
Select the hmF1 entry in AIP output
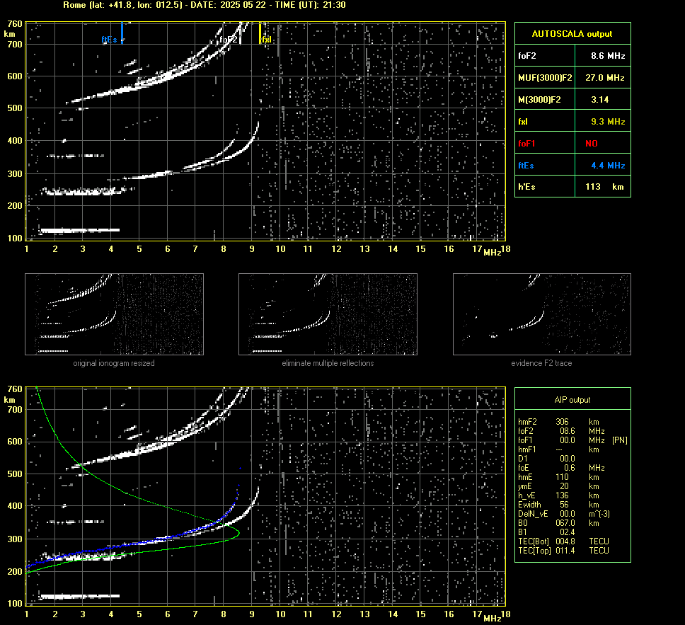pos(558,449)
